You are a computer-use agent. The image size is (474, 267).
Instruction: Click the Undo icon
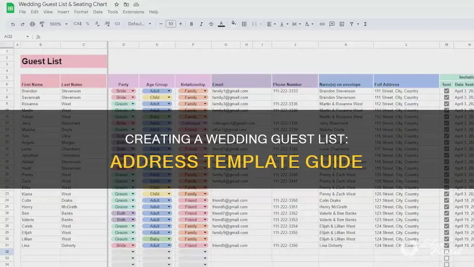click(x=12, y=24)
